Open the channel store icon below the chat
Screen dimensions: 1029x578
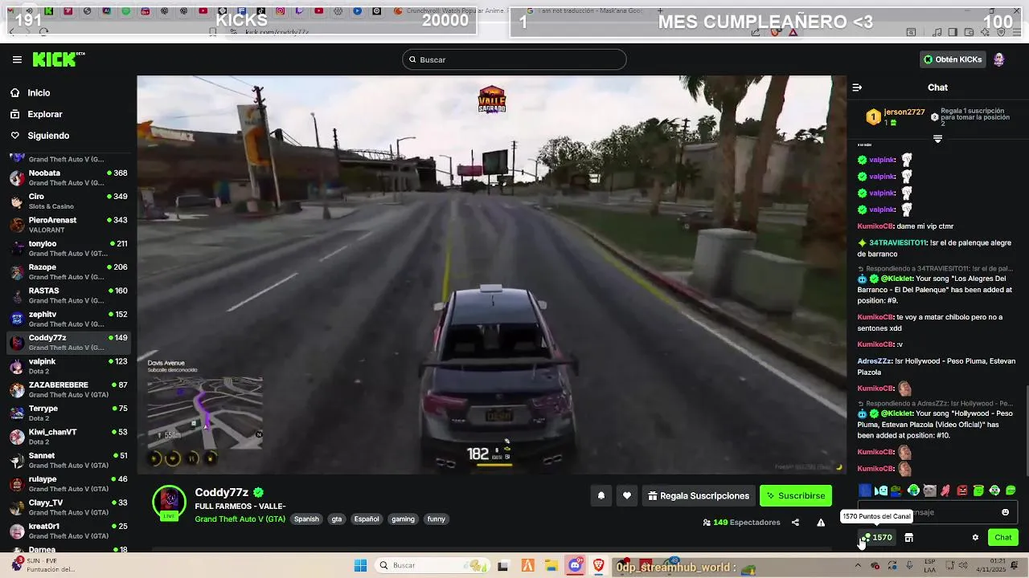tap(908, 538)
